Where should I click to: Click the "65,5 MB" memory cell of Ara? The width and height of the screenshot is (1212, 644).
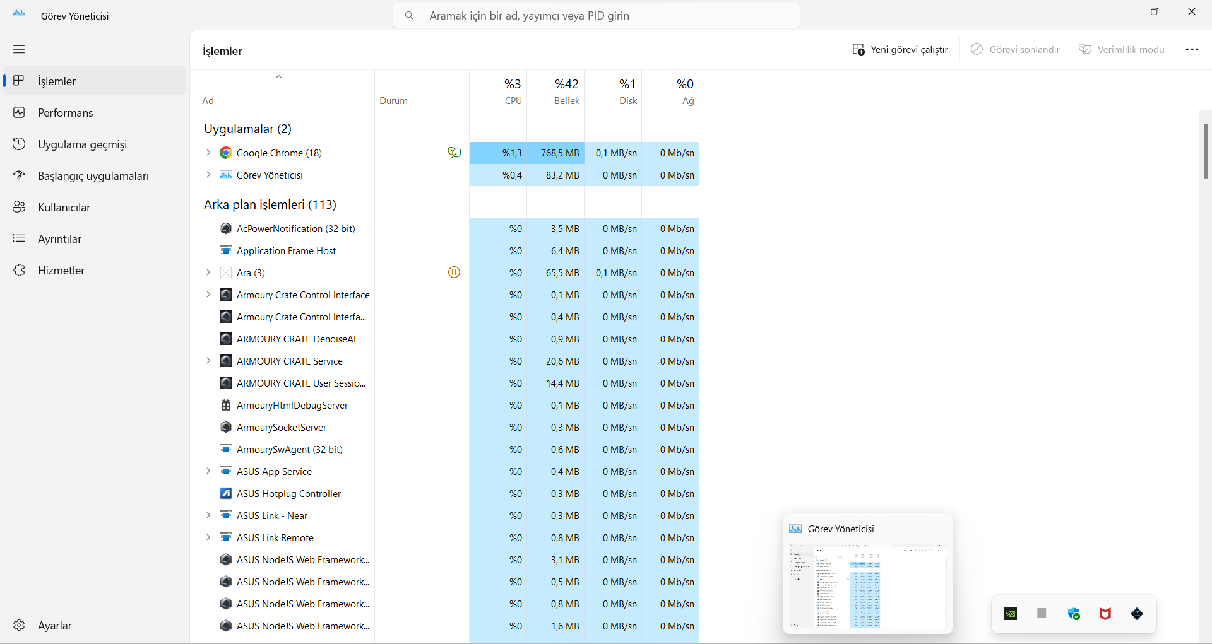click(x=555, y=272)
